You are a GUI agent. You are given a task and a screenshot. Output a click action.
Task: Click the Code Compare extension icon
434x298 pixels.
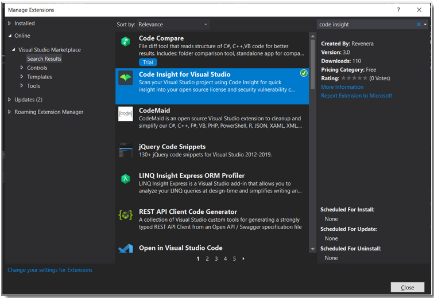(126, 41)
